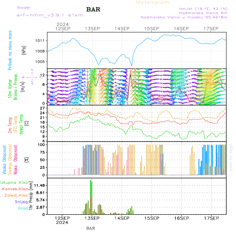Click the blue "Snijeg" legend entry

pos(21,202)
